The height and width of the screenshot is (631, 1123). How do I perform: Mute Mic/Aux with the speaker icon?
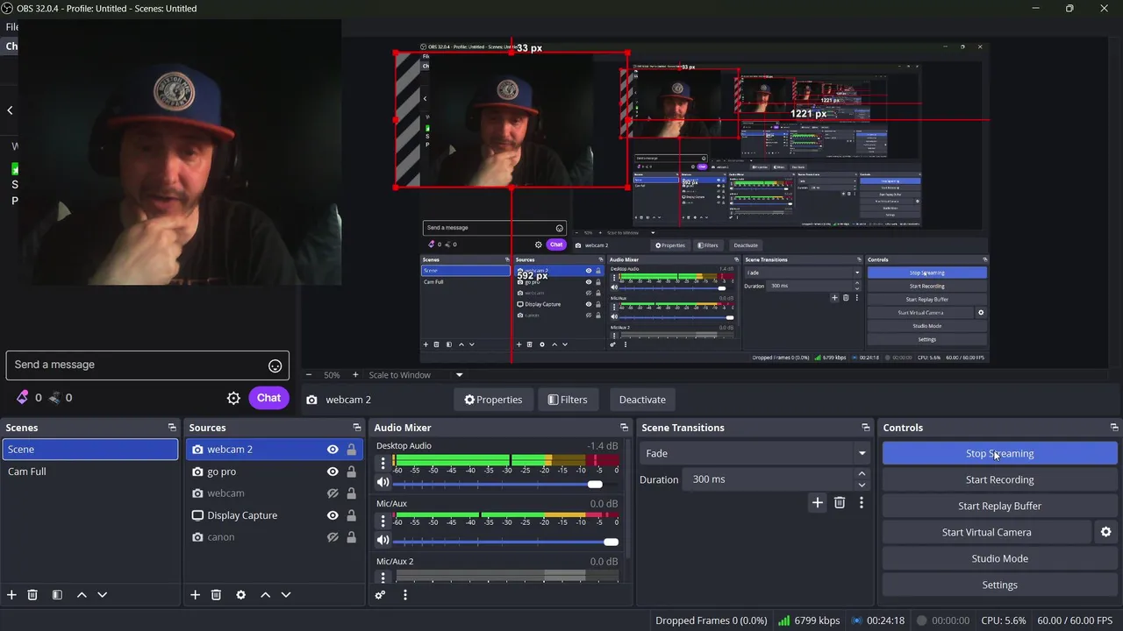383,541
